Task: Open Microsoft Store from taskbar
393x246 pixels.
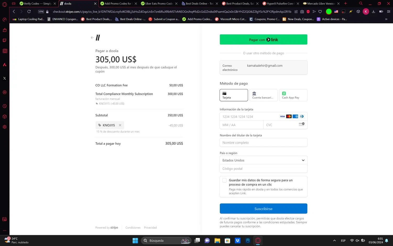Action: (x=227, y=240)
